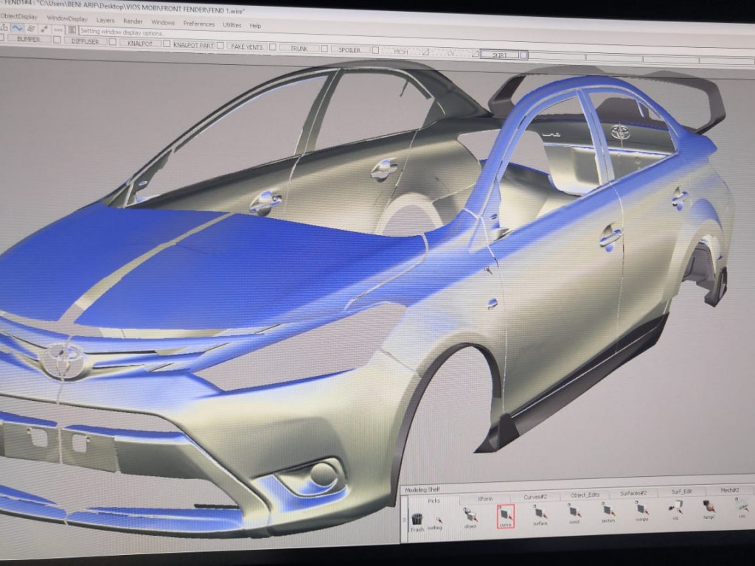755x566 pixels.
Task: Open the SKIRT layer dropdown
Action: [x=503, y=55]
